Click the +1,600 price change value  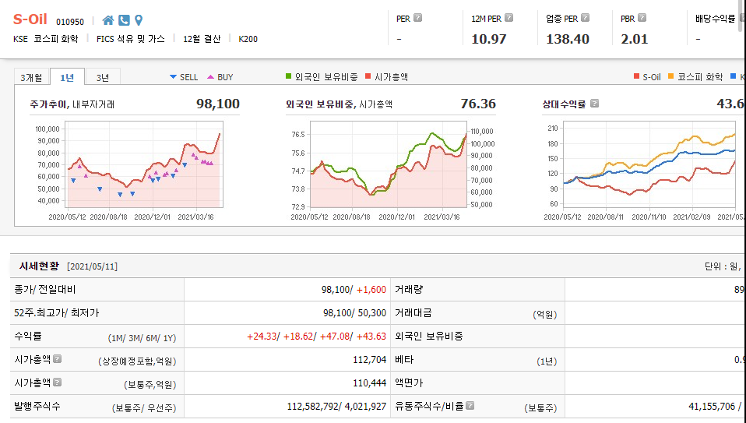(x=371, y=290)
